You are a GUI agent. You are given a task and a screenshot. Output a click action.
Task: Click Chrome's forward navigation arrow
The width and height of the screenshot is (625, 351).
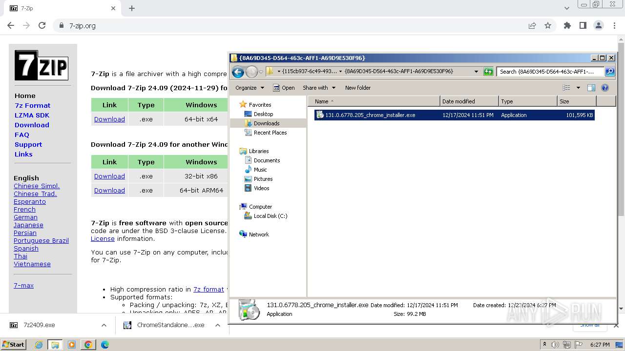26,25
